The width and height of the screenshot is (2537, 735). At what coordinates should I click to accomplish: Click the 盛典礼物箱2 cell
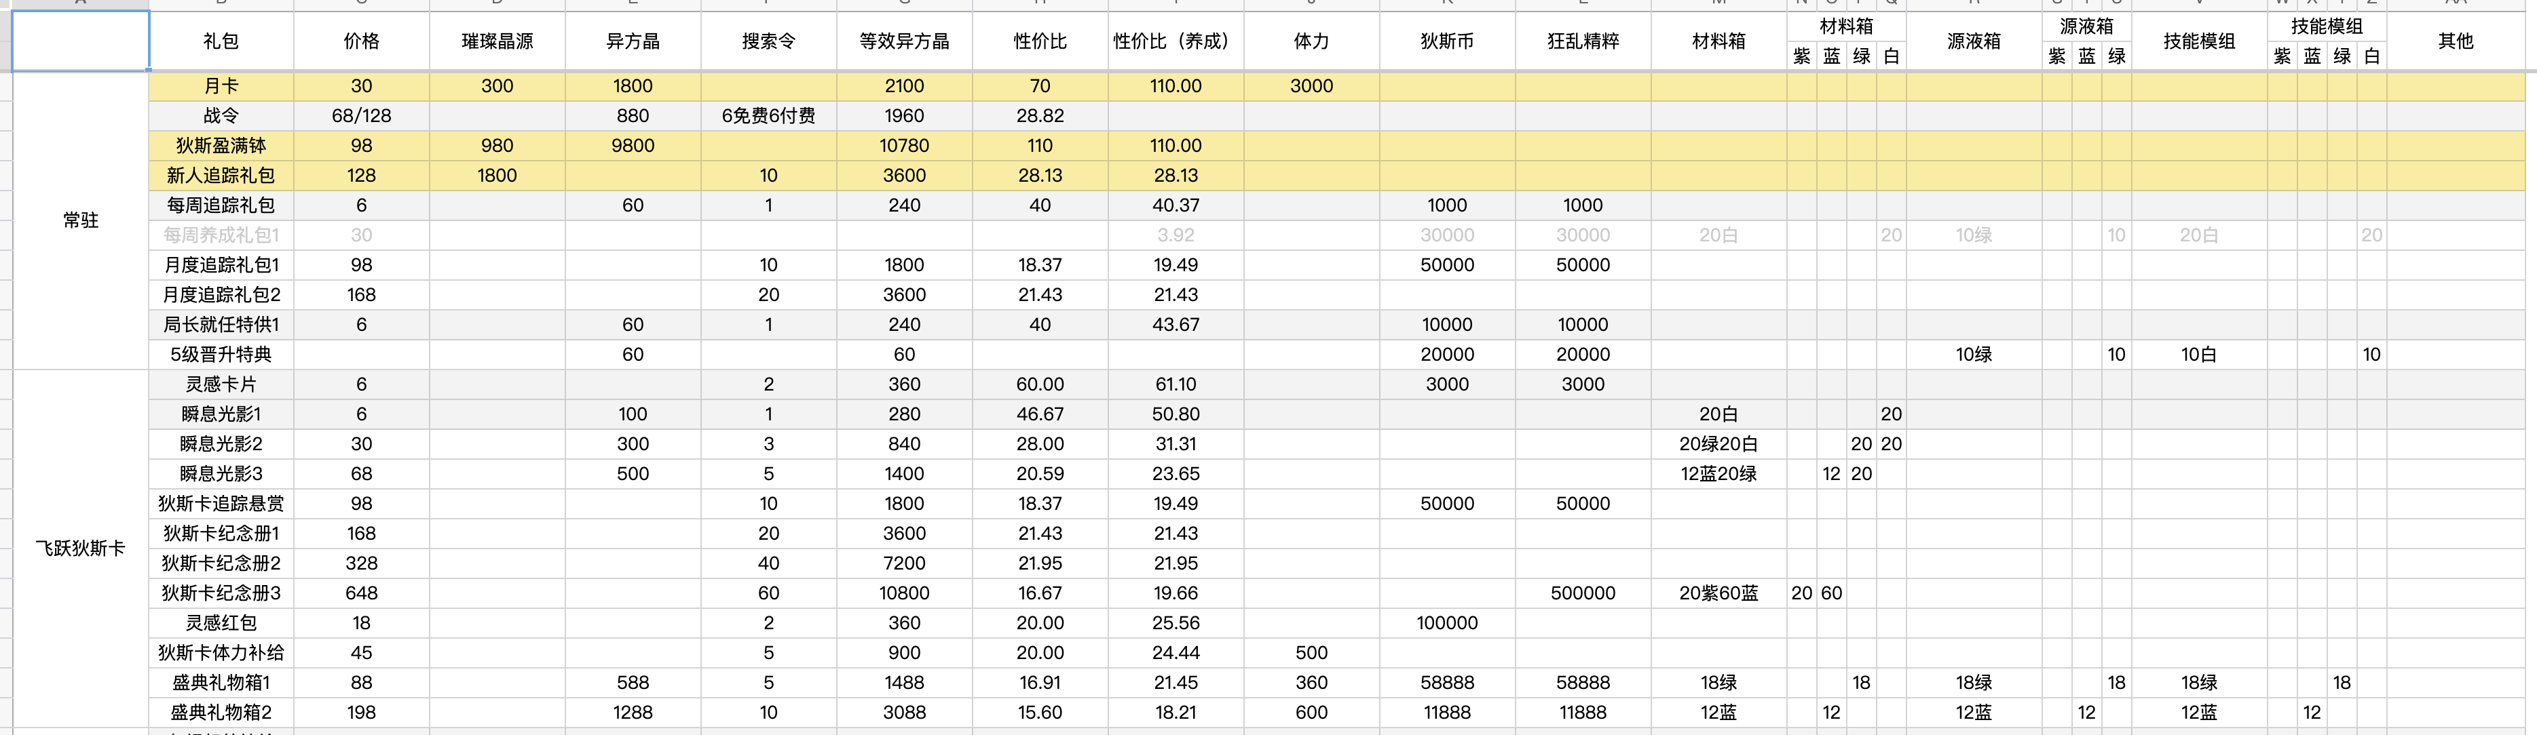tap(221, 713)
